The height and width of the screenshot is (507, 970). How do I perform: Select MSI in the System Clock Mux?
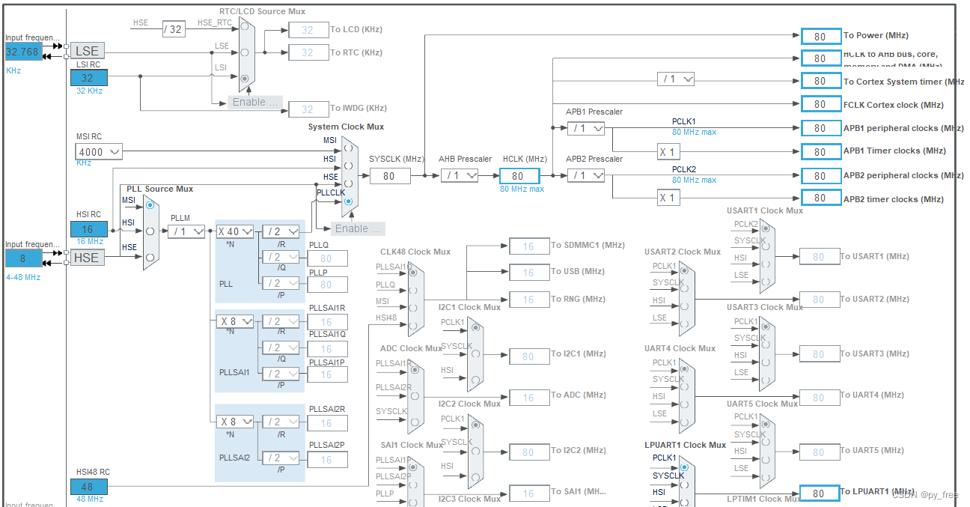click(347, 148)
